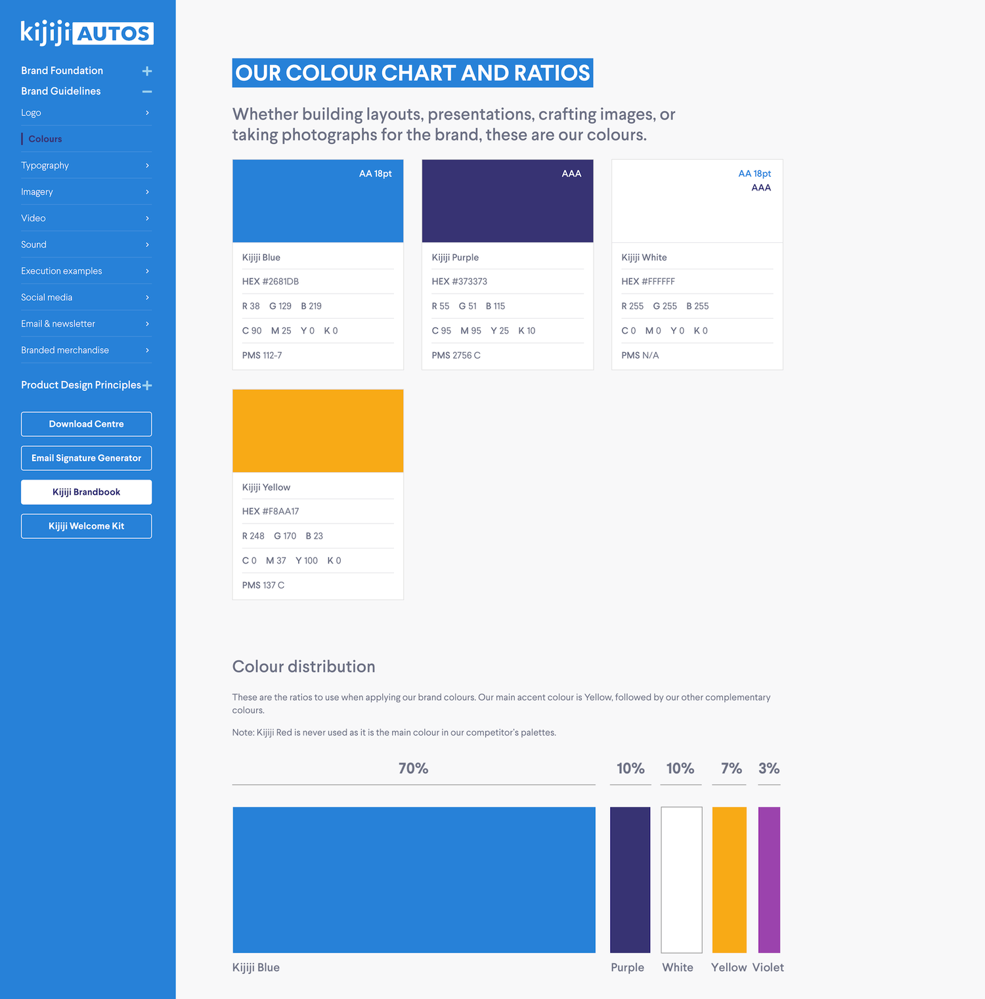The height and width of the screenshot is (999, 985).
Task: Click the White distribution bar
Action: click(x=682, y=880)
